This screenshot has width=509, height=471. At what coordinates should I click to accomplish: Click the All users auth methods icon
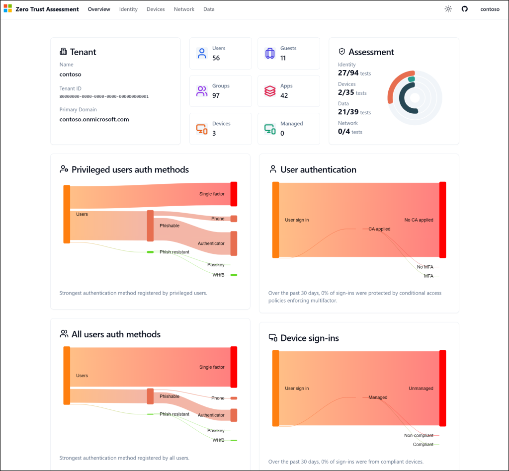pyautogui.click(x=64, y=333)
